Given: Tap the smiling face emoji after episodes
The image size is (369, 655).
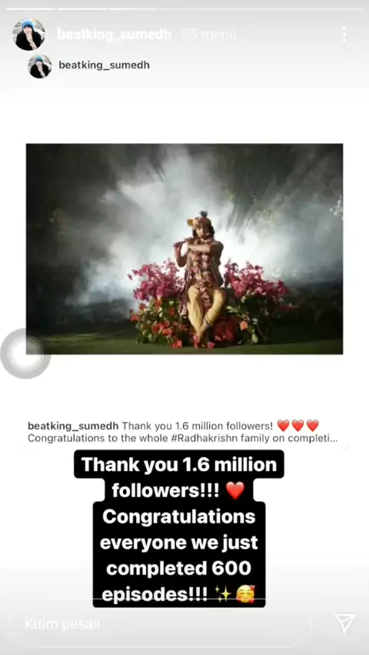Looking at the screenshot, I should click(245, 594).
